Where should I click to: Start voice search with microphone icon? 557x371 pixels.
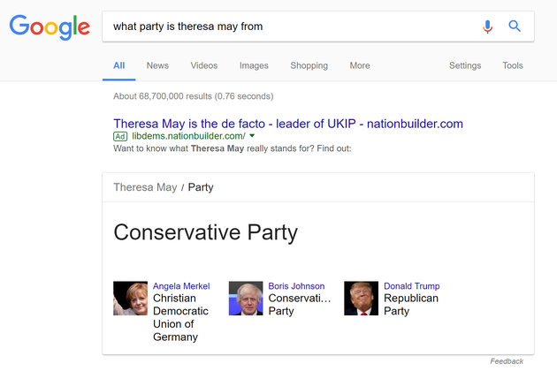487,26
